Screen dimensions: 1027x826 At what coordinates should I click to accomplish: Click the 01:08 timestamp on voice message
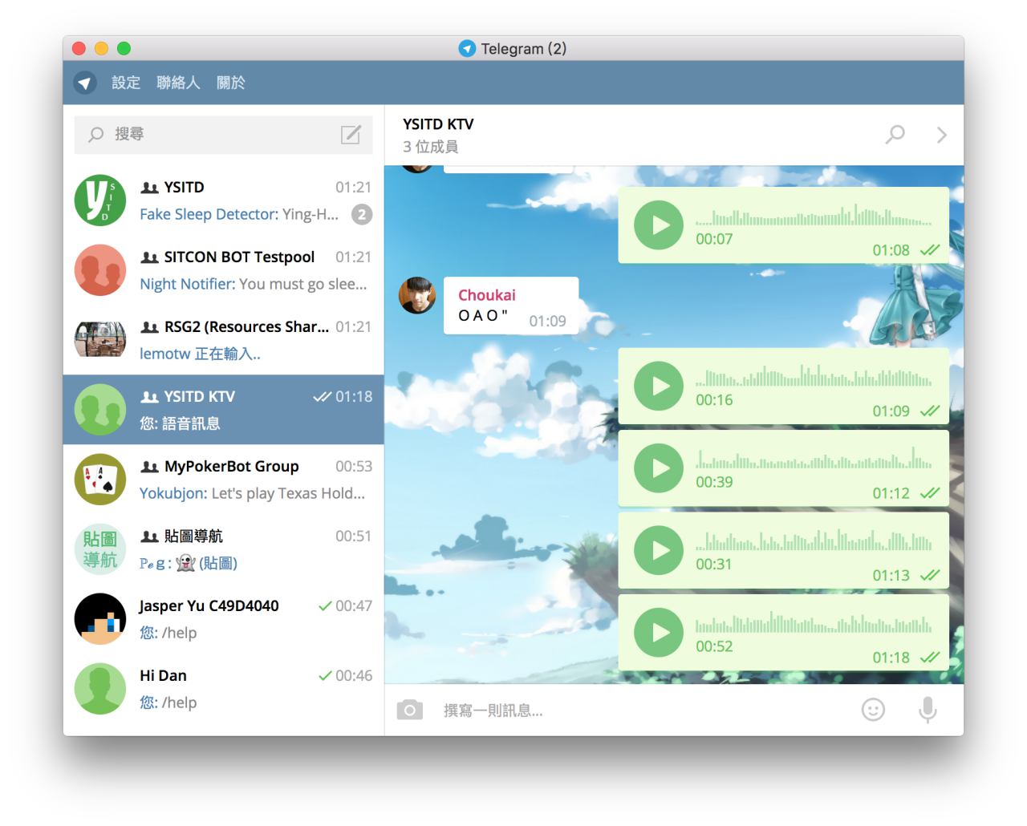point(891,250)
